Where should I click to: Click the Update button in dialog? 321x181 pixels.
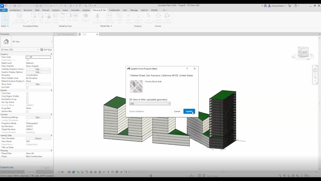(x=189, y=111)
